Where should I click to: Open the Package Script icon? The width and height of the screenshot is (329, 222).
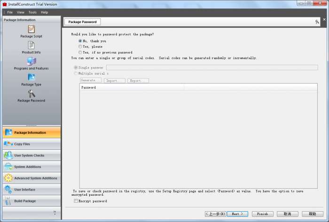[x=31, y=29]
